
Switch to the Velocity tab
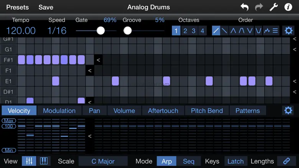[19, 111]
